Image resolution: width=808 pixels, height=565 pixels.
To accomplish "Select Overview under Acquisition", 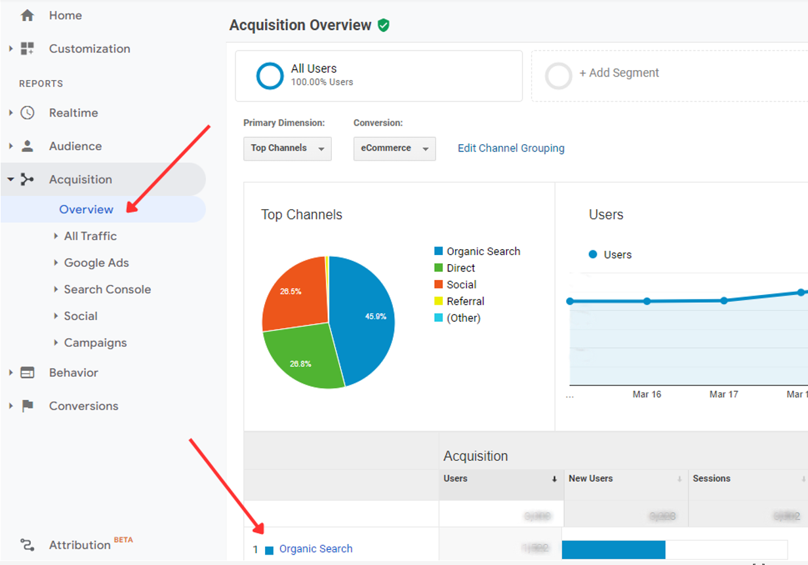I will tap(86, 210).
